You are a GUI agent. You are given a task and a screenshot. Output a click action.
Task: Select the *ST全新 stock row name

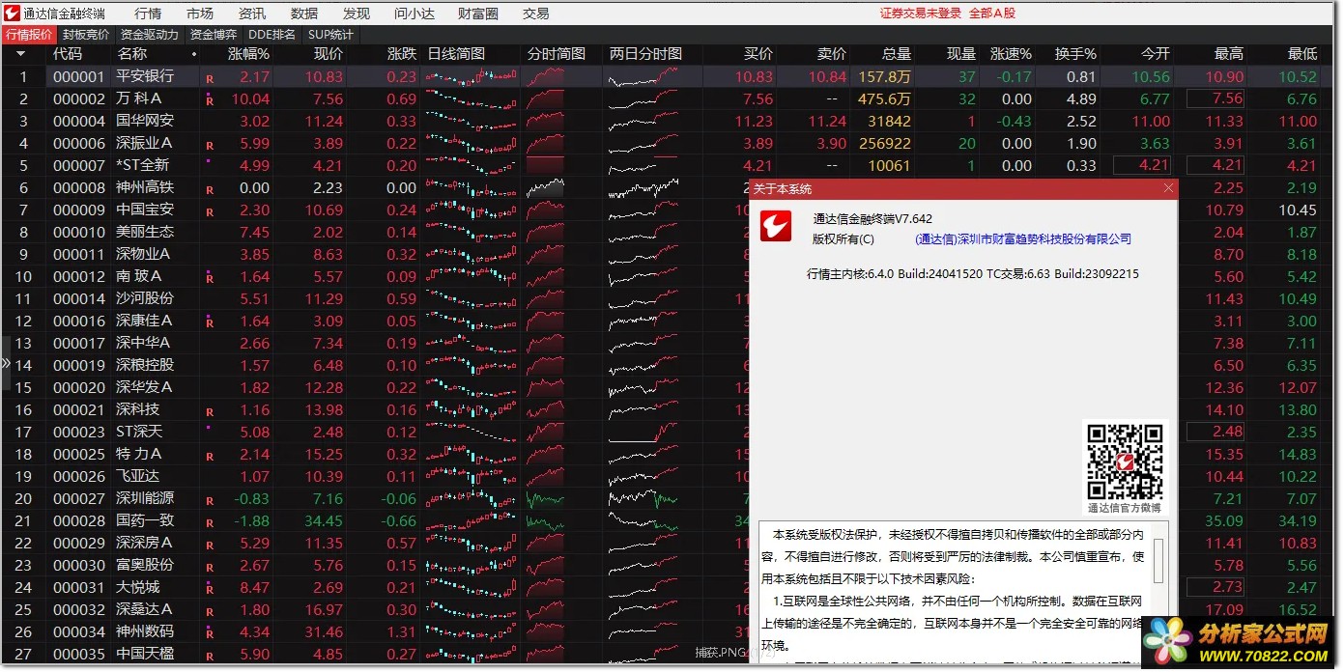tap(142, 165)
